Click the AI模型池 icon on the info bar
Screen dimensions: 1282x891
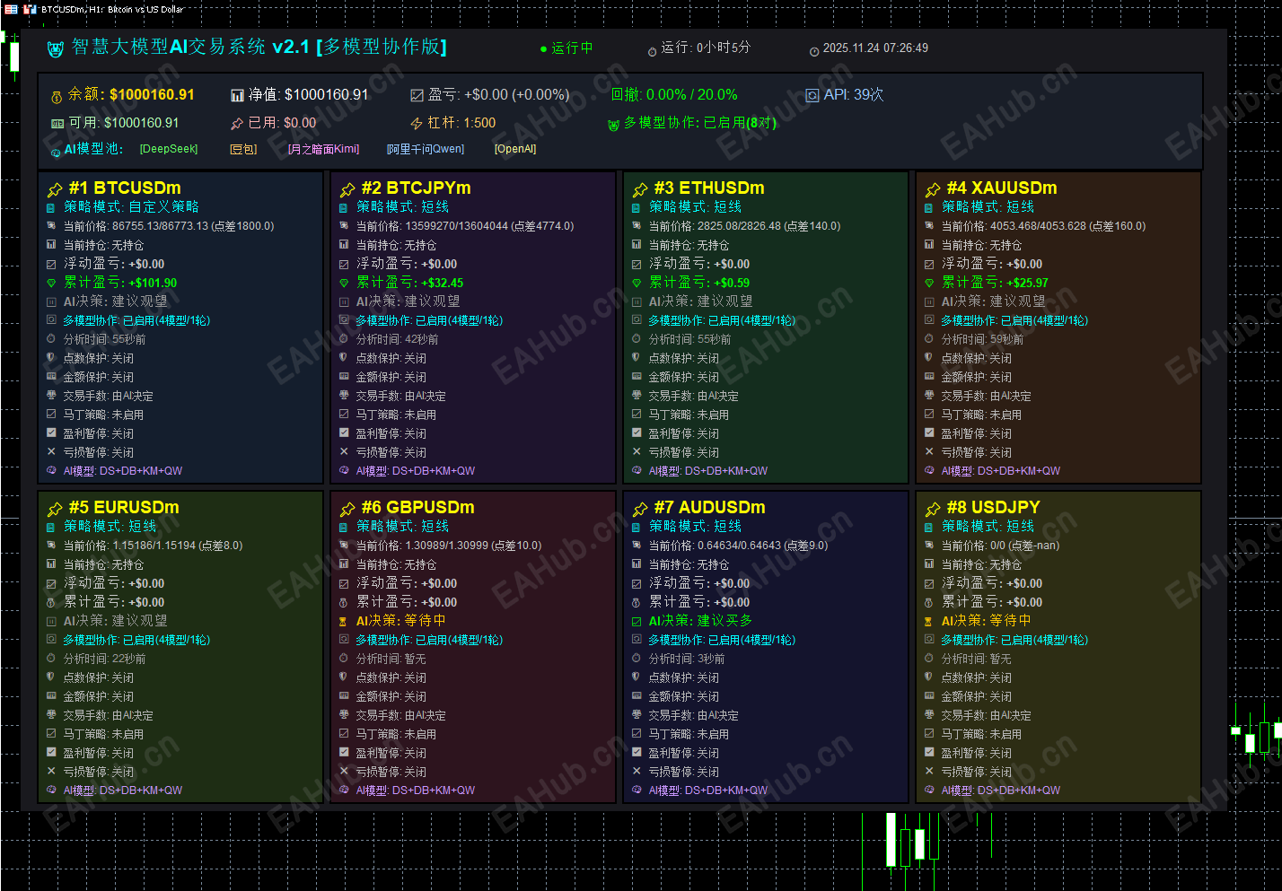(x=54, y=152)
